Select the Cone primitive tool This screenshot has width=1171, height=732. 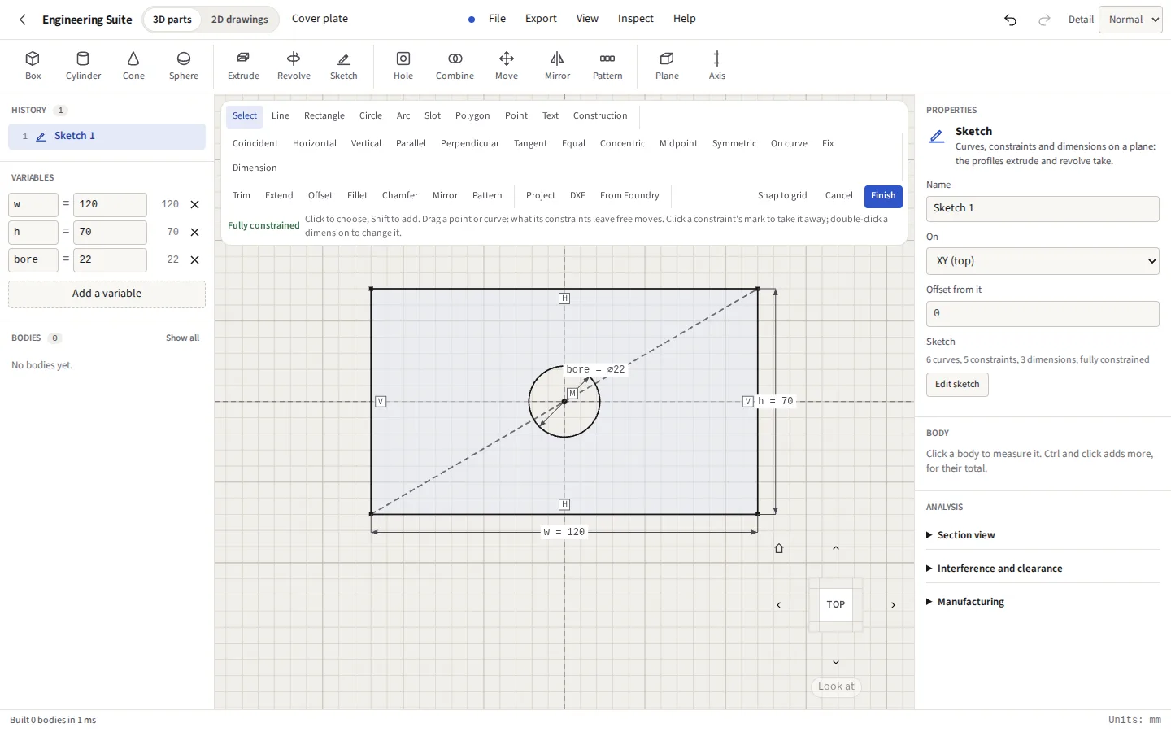tap(133, 66)
